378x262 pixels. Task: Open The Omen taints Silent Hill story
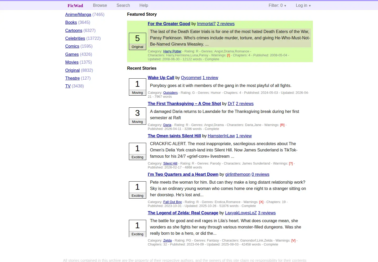174,136
